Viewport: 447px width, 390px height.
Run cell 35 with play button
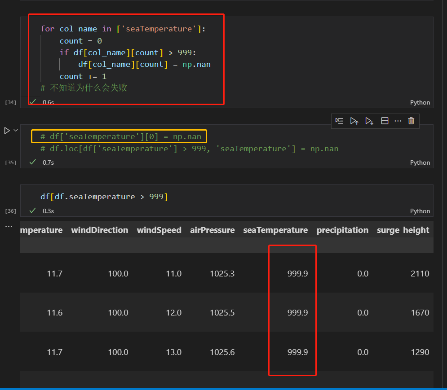point(7,131)
